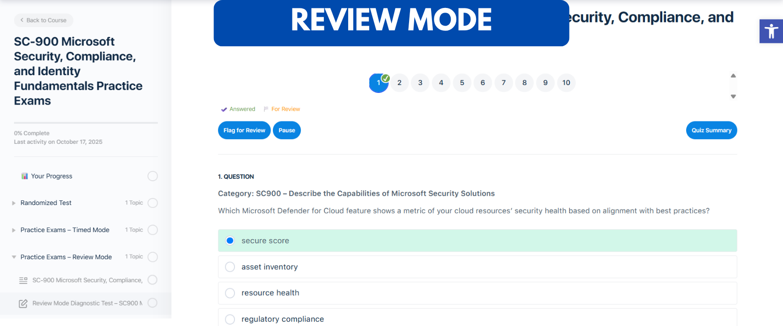This screenshot has width=783, height=326.
Task: Expand Practice Exams – Timed Mode section
Action: tap(14, 230)
